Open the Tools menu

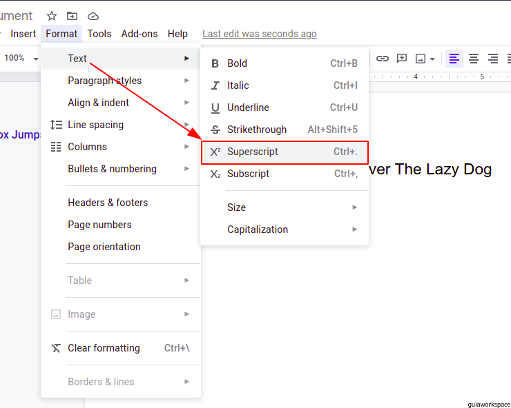[x=99, y=34]
